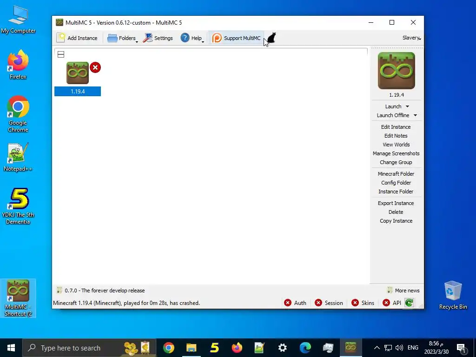The width and height of the screenshot is (476, 357).
Task: Select the MultiMC Shortcut desktop icon
Action: (18, 298)
